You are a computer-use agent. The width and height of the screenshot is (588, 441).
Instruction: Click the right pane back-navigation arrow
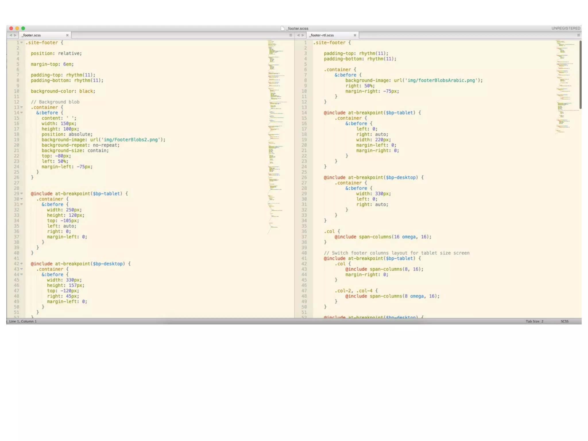[x=298, y=35]
